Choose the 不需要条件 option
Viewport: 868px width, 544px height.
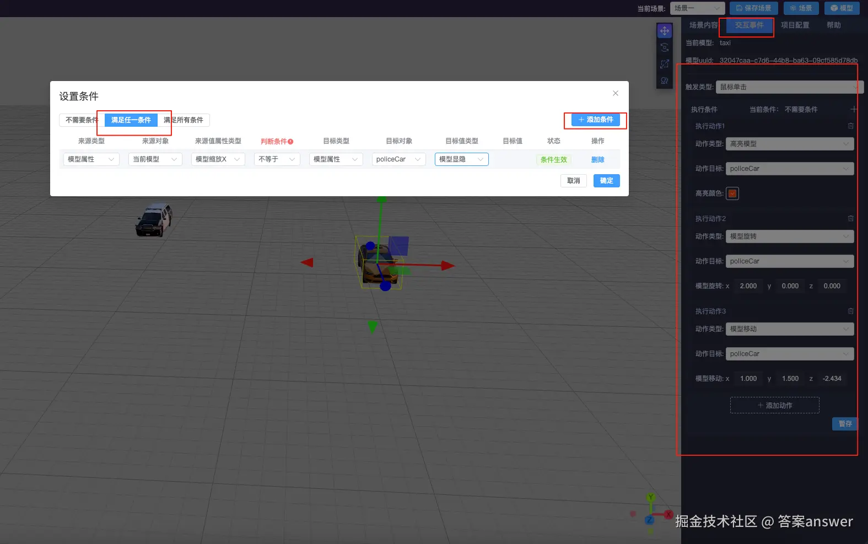[x=82, y=120]
